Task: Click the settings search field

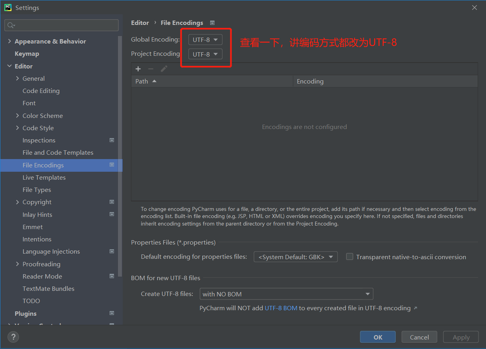Action: (61, 25)
